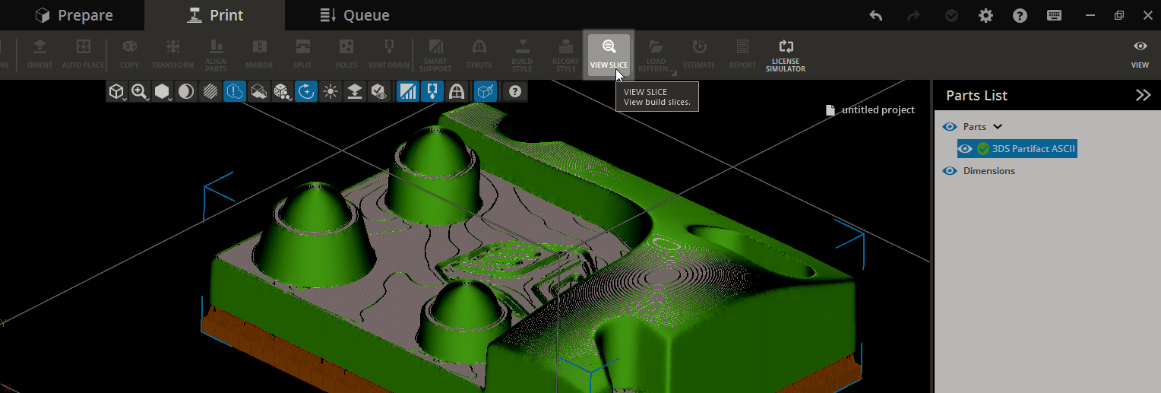Open the shaded display mode dropdown
The height and width of the screenshot is (393, 1161).
point(163,92)
